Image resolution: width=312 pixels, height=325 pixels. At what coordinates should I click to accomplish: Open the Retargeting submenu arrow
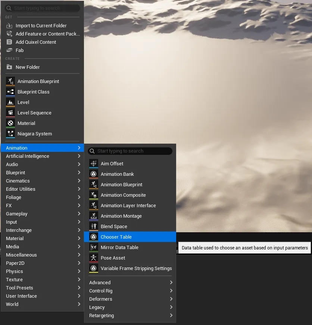(171, 316)
